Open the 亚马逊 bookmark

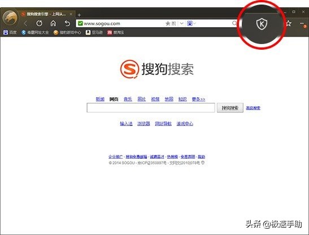[94, 32]
